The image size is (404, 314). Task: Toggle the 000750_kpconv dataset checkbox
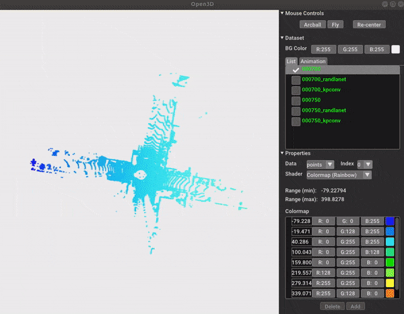coord(296,121)
